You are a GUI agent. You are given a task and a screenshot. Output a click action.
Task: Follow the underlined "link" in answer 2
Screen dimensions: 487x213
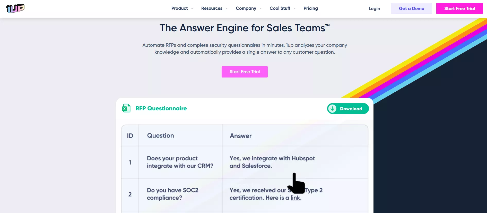pyautogui.click(x=295, y=198)
